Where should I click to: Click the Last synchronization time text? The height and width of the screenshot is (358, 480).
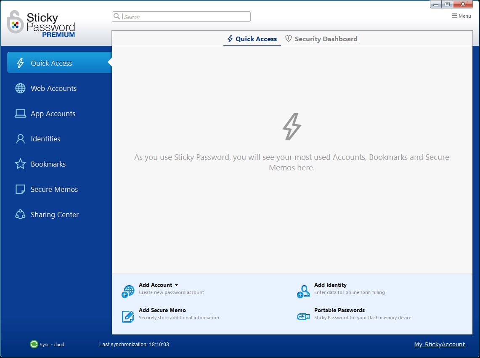[x=134, y=345]
